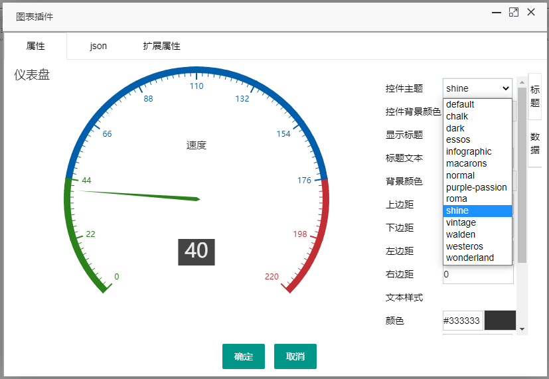Click the gauge tick label 176
The height and width of the screenshot is (379, 549).
coord(304,181)
